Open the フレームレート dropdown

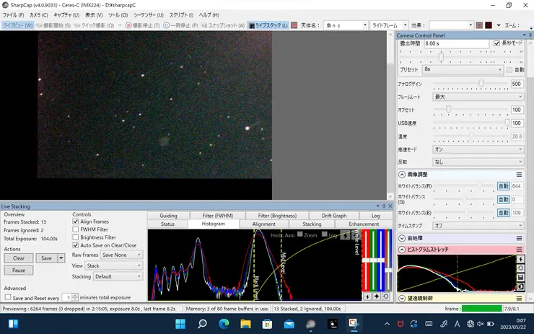[478, 97]
